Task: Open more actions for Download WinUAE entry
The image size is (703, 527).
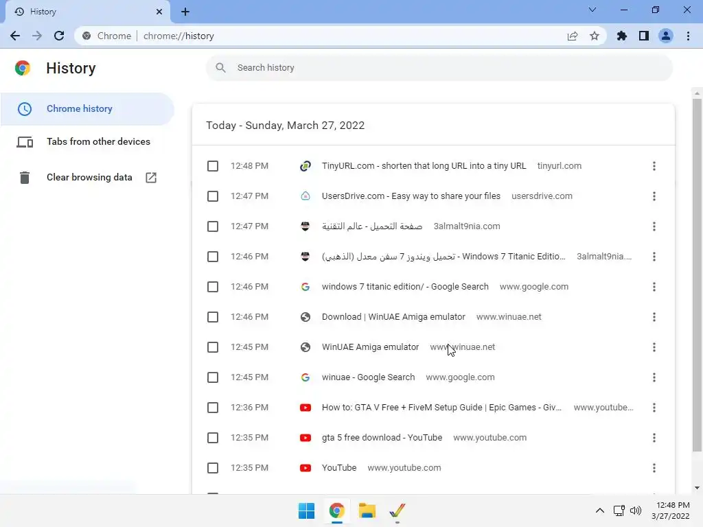Action: click(654, 317)
